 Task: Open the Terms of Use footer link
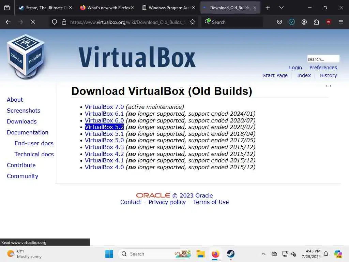coord(211,202)
